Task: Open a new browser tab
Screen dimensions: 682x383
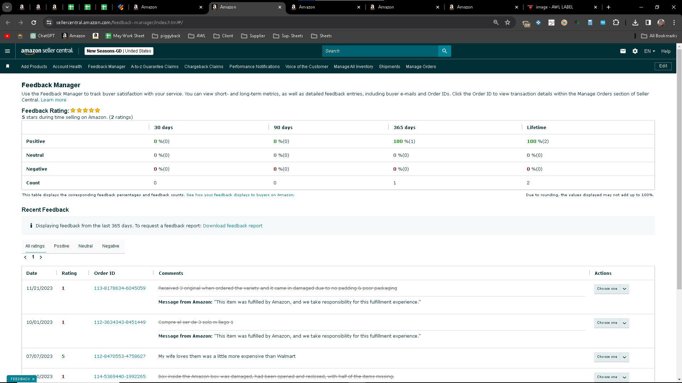Action: coord(608,7)
